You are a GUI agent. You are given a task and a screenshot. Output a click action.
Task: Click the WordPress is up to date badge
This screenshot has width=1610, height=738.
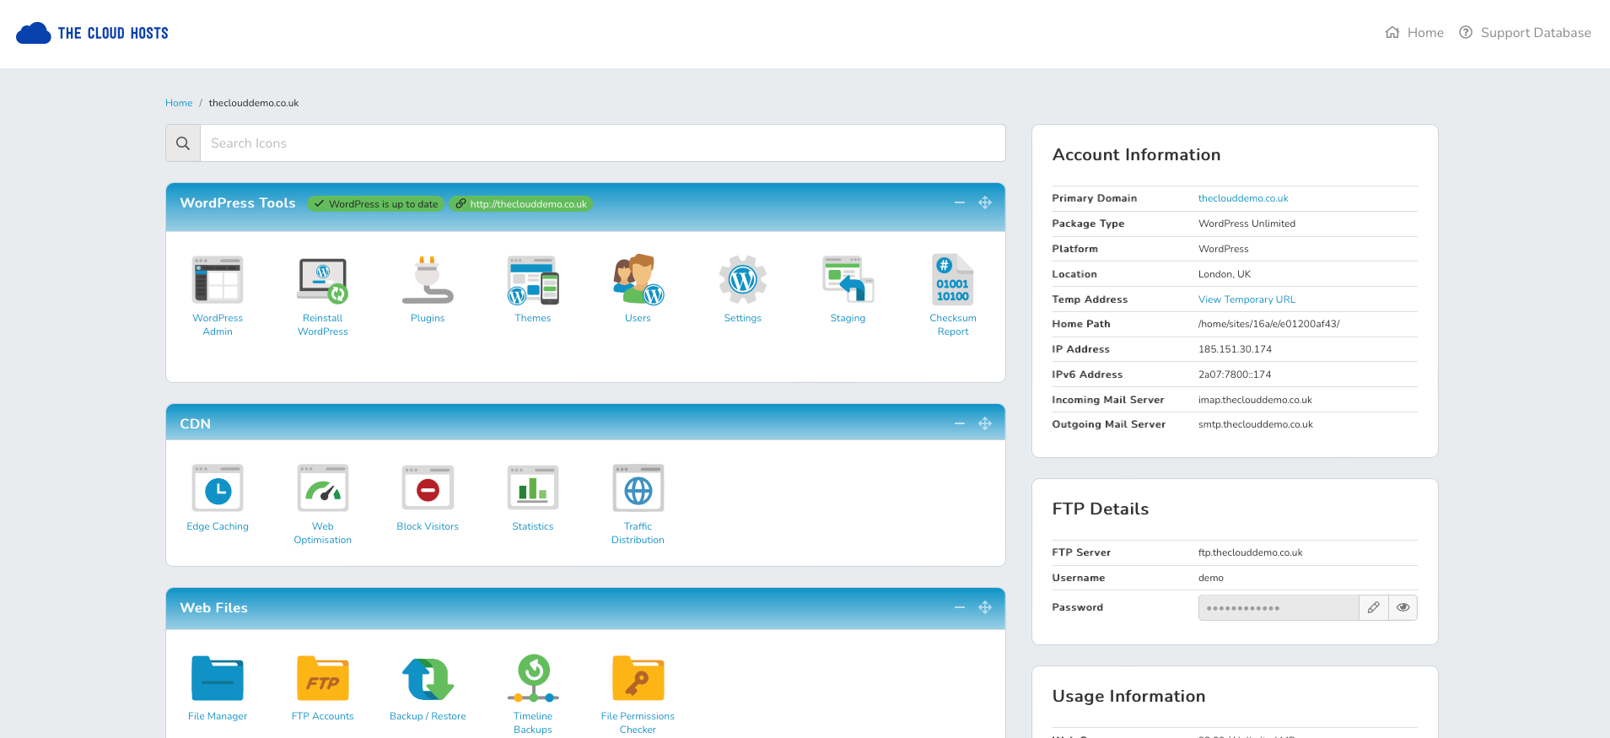tap(375, 204)
